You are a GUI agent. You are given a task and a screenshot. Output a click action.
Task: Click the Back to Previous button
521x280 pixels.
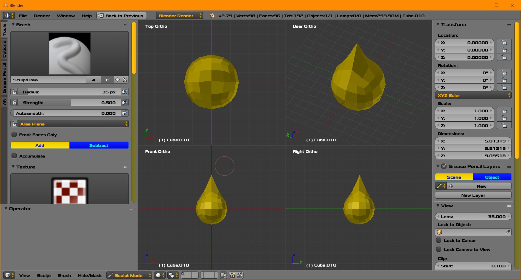tap(121, 16)
